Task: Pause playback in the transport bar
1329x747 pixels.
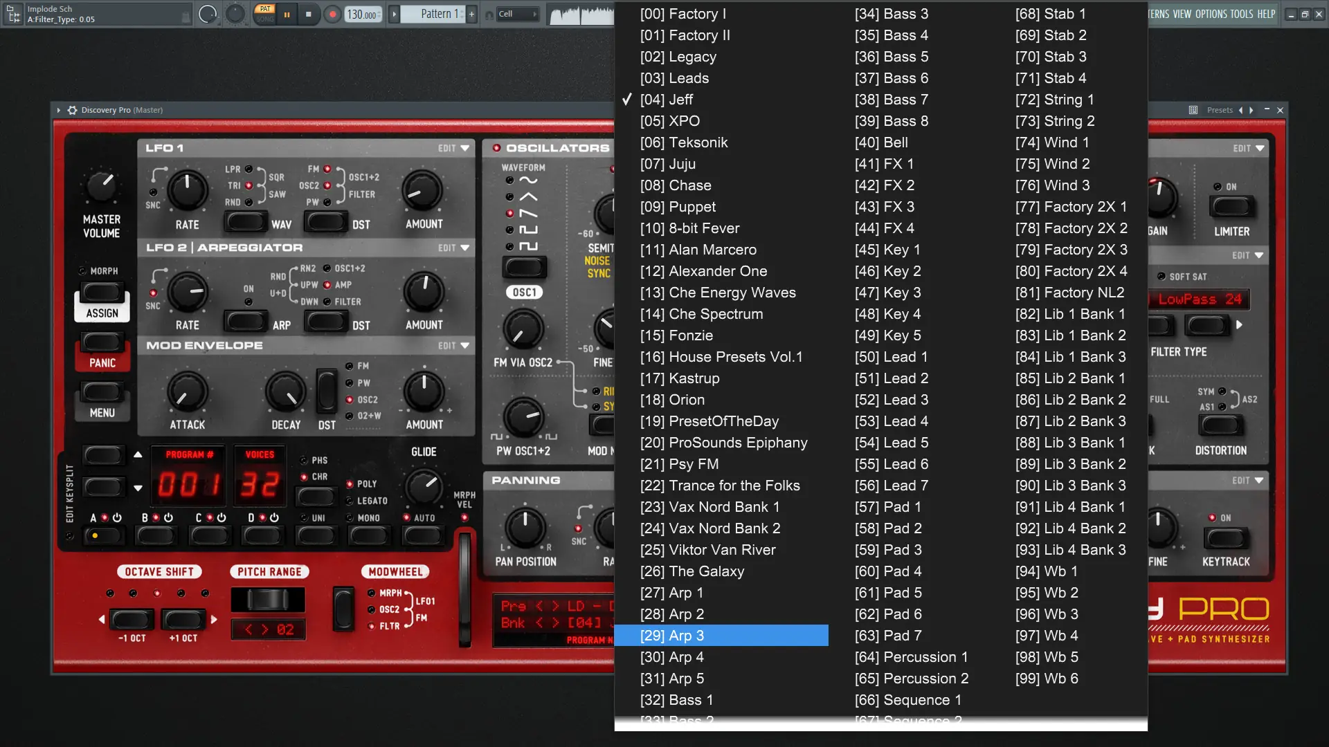Action: [x=287, y=14]
